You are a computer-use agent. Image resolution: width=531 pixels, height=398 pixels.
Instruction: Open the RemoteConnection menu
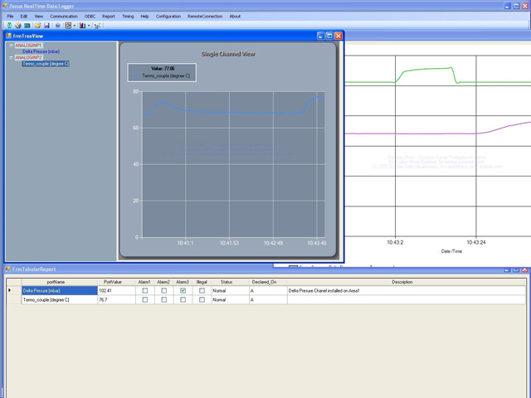tap(205, 17)
